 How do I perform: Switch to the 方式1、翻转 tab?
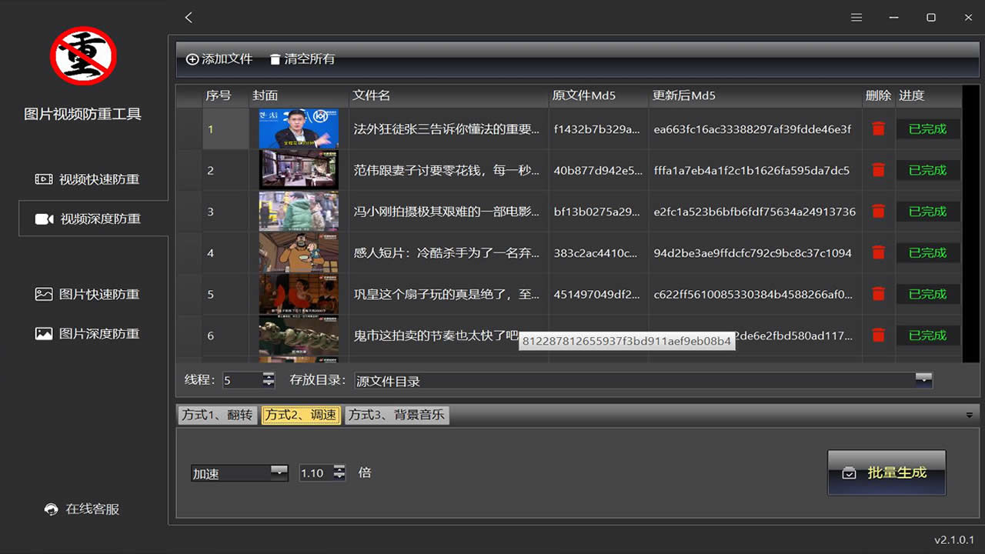coord(217,415)
